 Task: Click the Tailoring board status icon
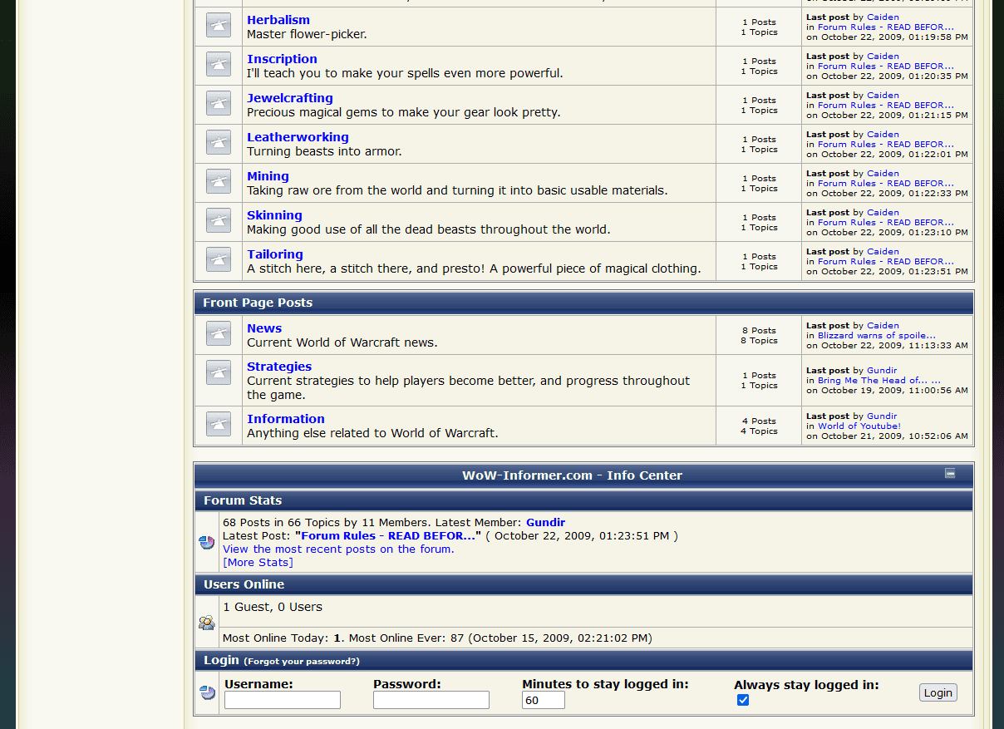coord(219,260)
